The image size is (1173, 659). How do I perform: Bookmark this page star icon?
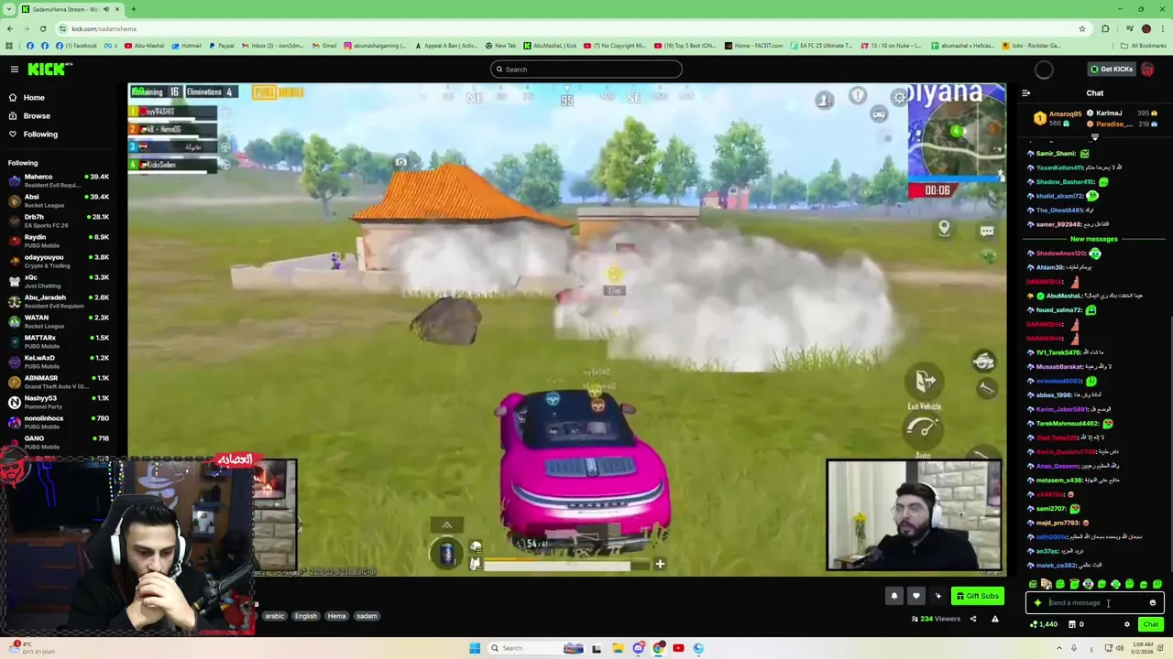1082,28
